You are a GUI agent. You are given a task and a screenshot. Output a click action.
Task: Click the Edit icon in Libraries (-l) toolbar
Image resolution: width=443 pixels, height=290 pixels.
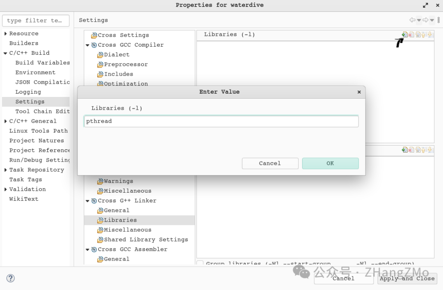point(418,34)
